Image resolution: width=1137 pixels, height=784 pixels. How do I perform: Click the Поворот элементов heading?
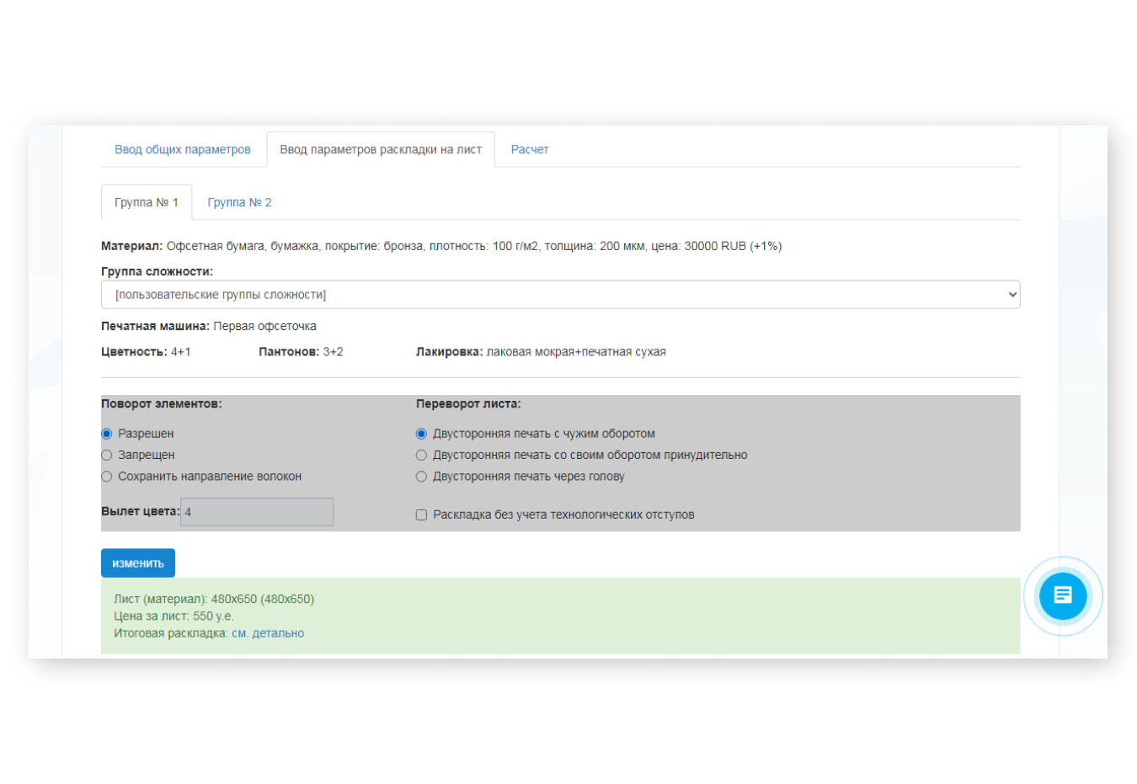tap(162, 403)
